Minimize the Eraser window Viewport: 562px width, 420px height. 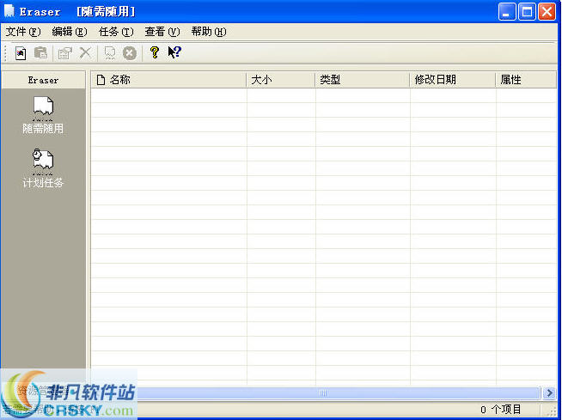[507, 12]
